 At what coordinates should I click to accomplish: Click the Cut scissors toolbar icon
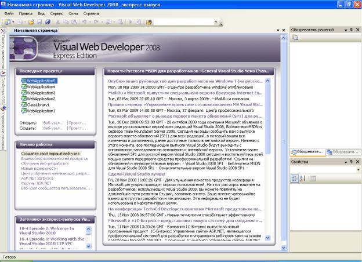tap(57, 22)
